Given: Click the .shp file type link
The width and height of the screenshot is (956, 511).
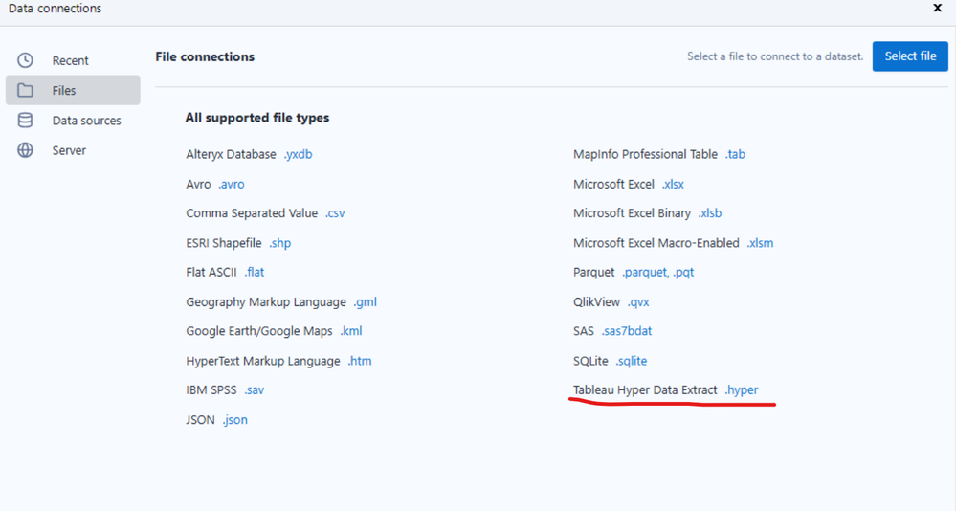Looking at the screenshot, I should pyautogui.click(x=279, y=243).
